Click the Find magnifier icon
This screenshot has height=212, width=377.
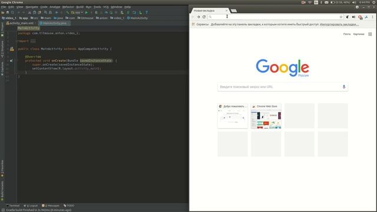(x=45, y=12)
